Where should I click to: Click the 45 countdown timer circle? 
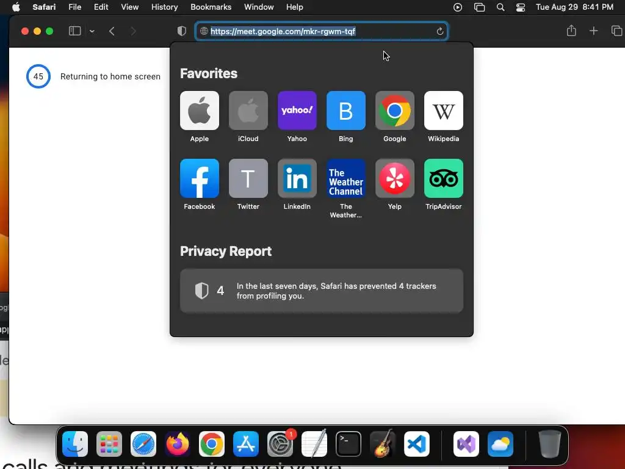pyautogui.click(x=38, y=76)
